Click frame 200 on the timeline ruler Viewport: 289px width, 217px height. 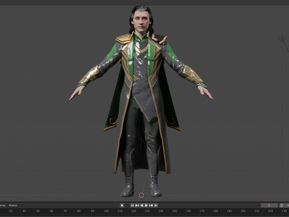(243, 211)
